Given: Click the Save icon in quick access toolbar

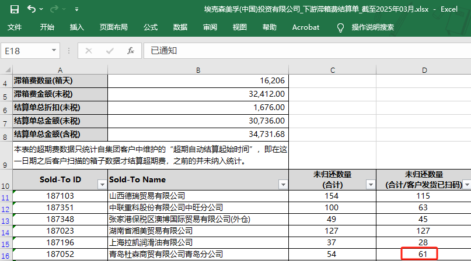Looking at the screenshot, I should point(14,9).
